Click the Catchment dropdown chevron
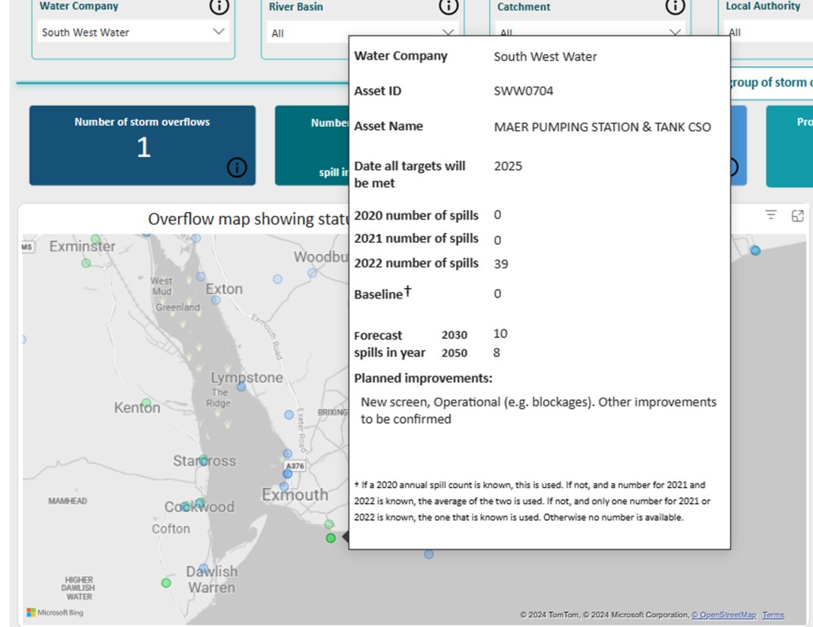 tap(675, 33)
